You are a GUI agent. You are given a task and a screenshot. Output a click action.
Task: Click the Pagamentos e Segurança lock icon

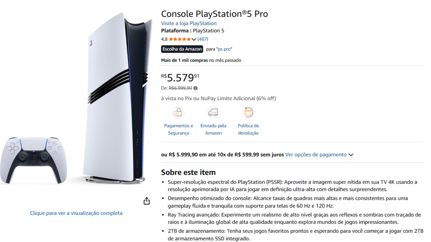(178, 112)
